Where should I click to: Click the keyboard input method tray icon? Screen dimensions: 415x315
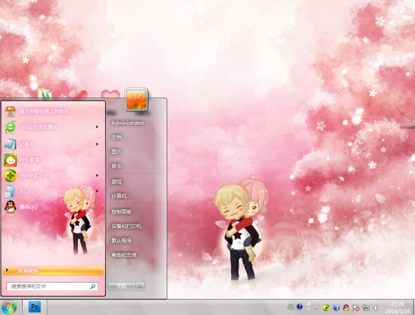click(290, 307)
